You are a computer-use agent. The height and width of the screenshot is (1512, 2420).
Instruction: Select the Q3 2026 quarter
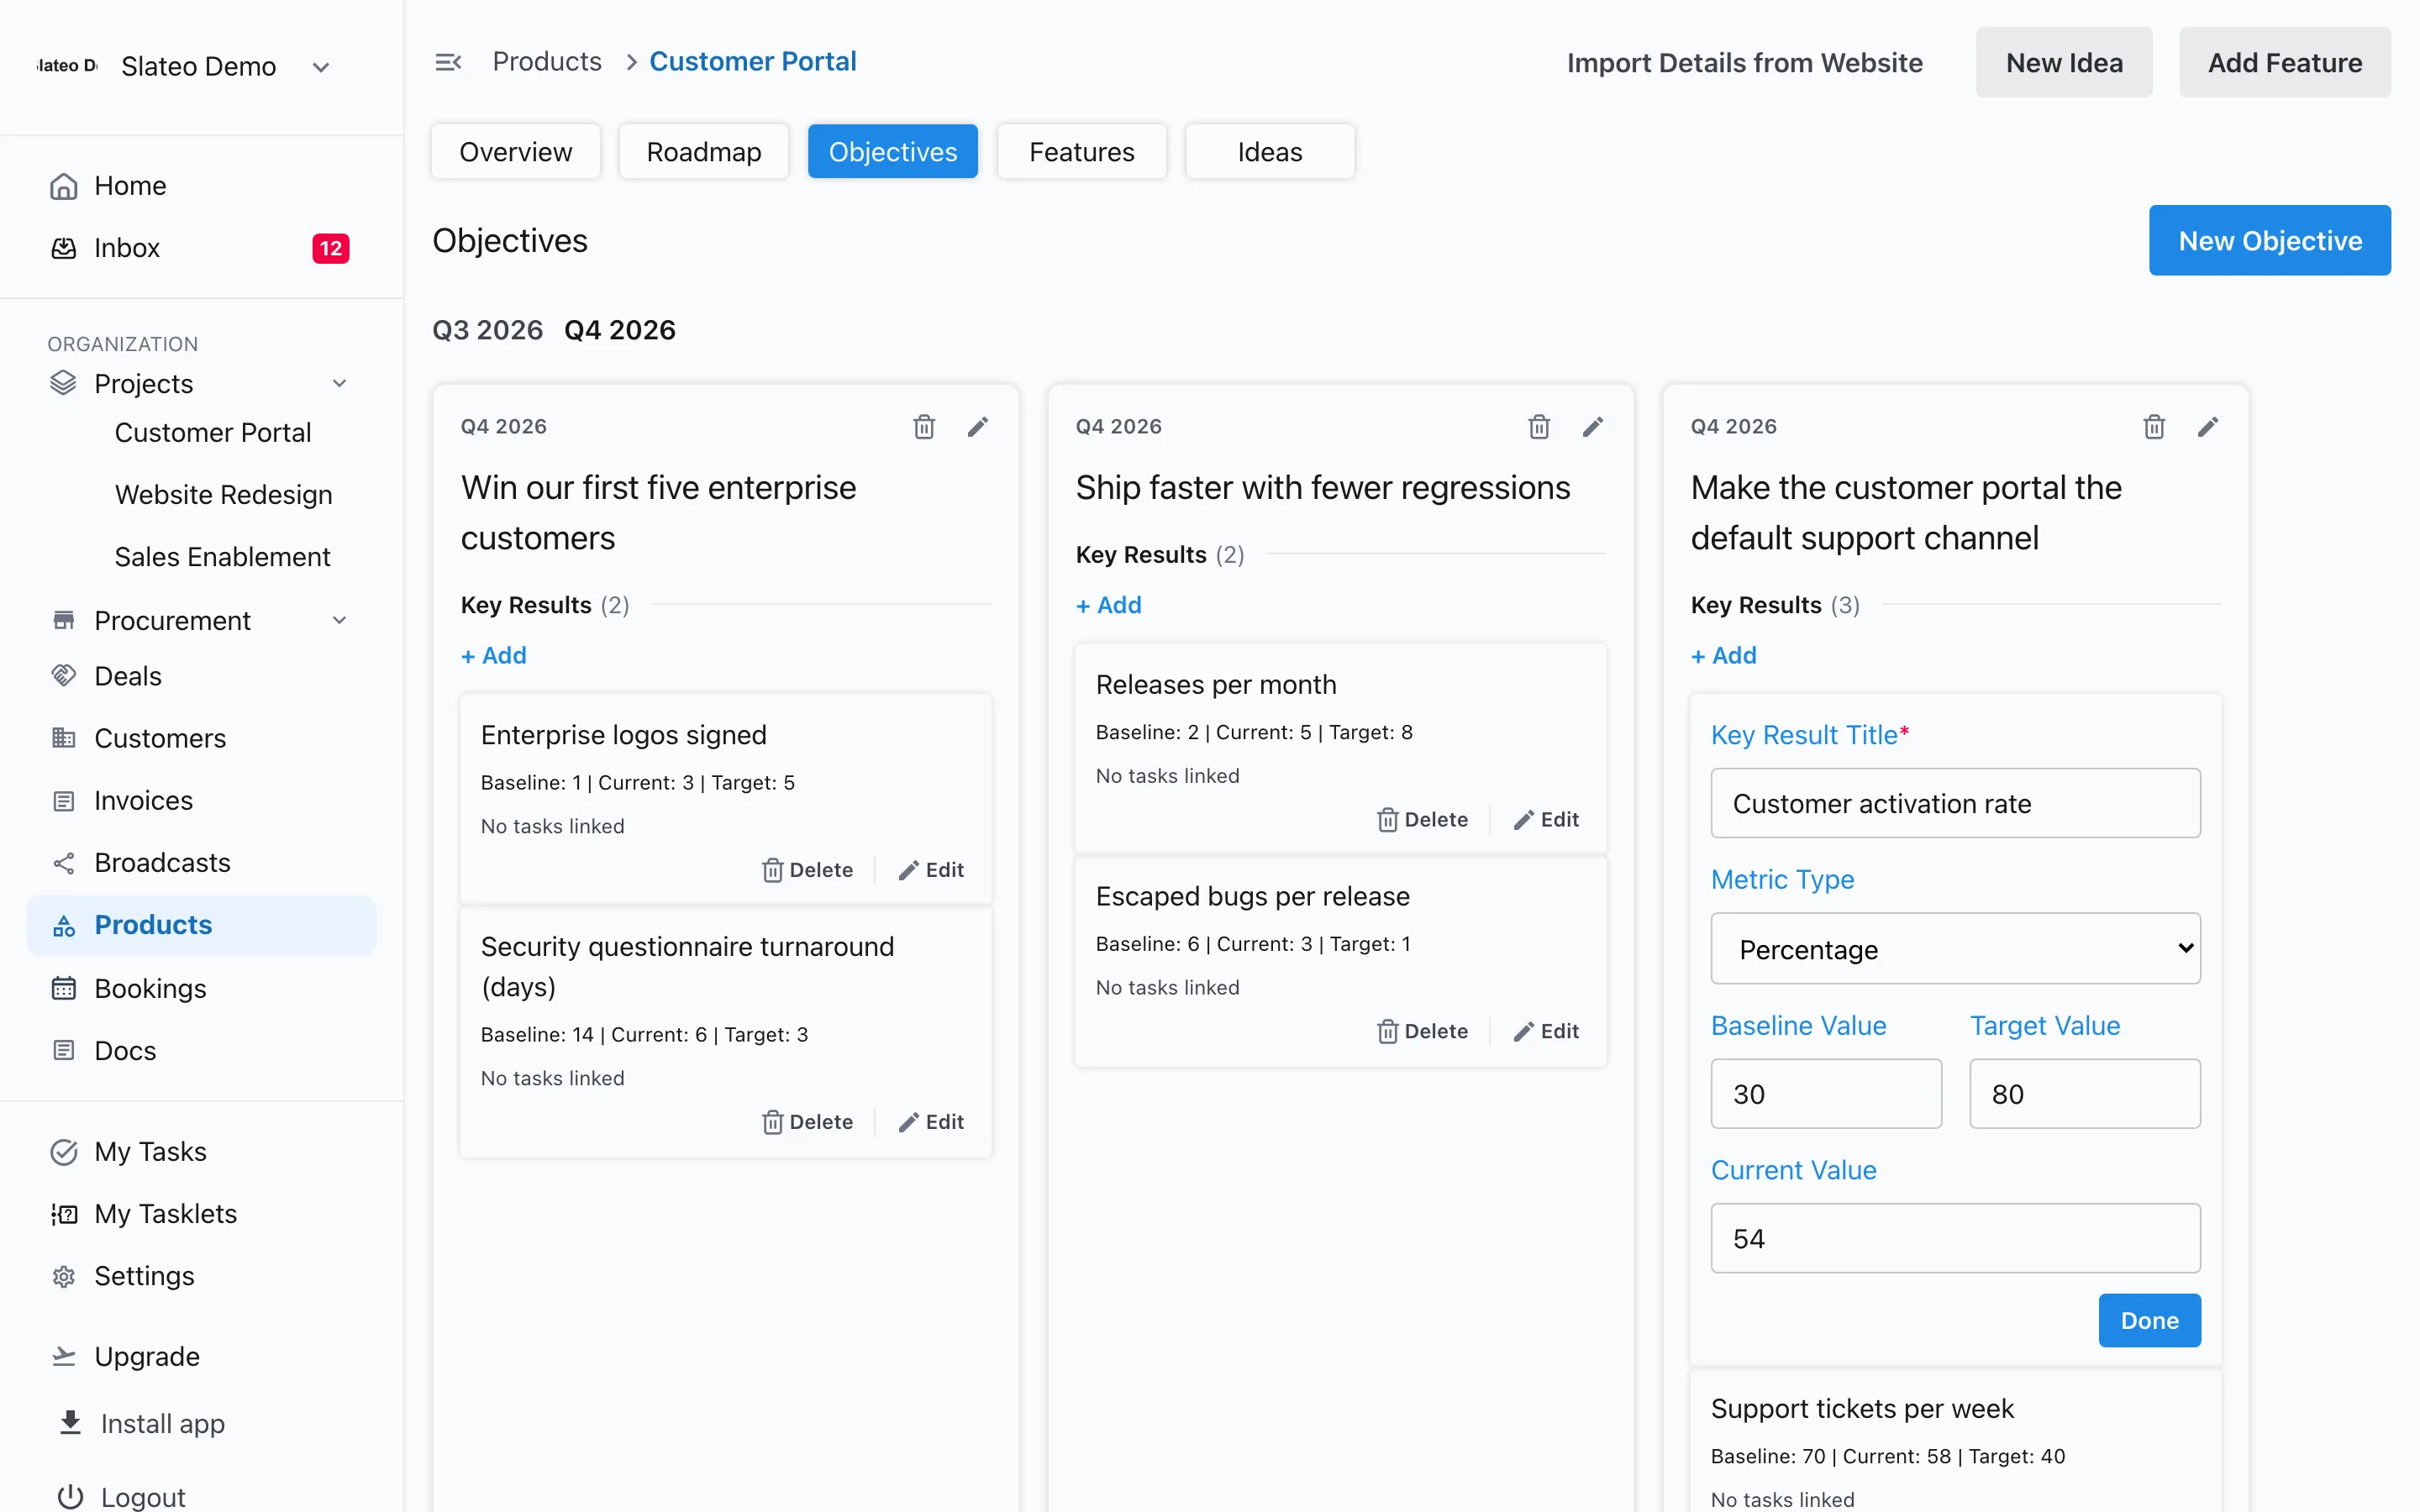(487, 330)
